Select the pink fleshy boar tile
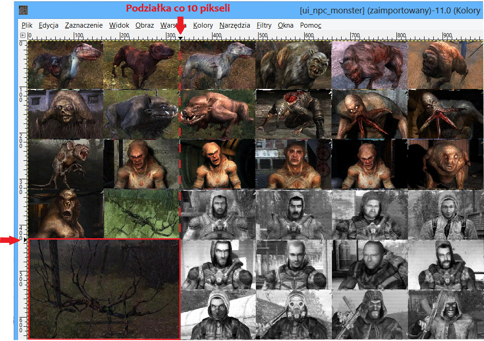This screenshot has width=484, height=341. 218,114
